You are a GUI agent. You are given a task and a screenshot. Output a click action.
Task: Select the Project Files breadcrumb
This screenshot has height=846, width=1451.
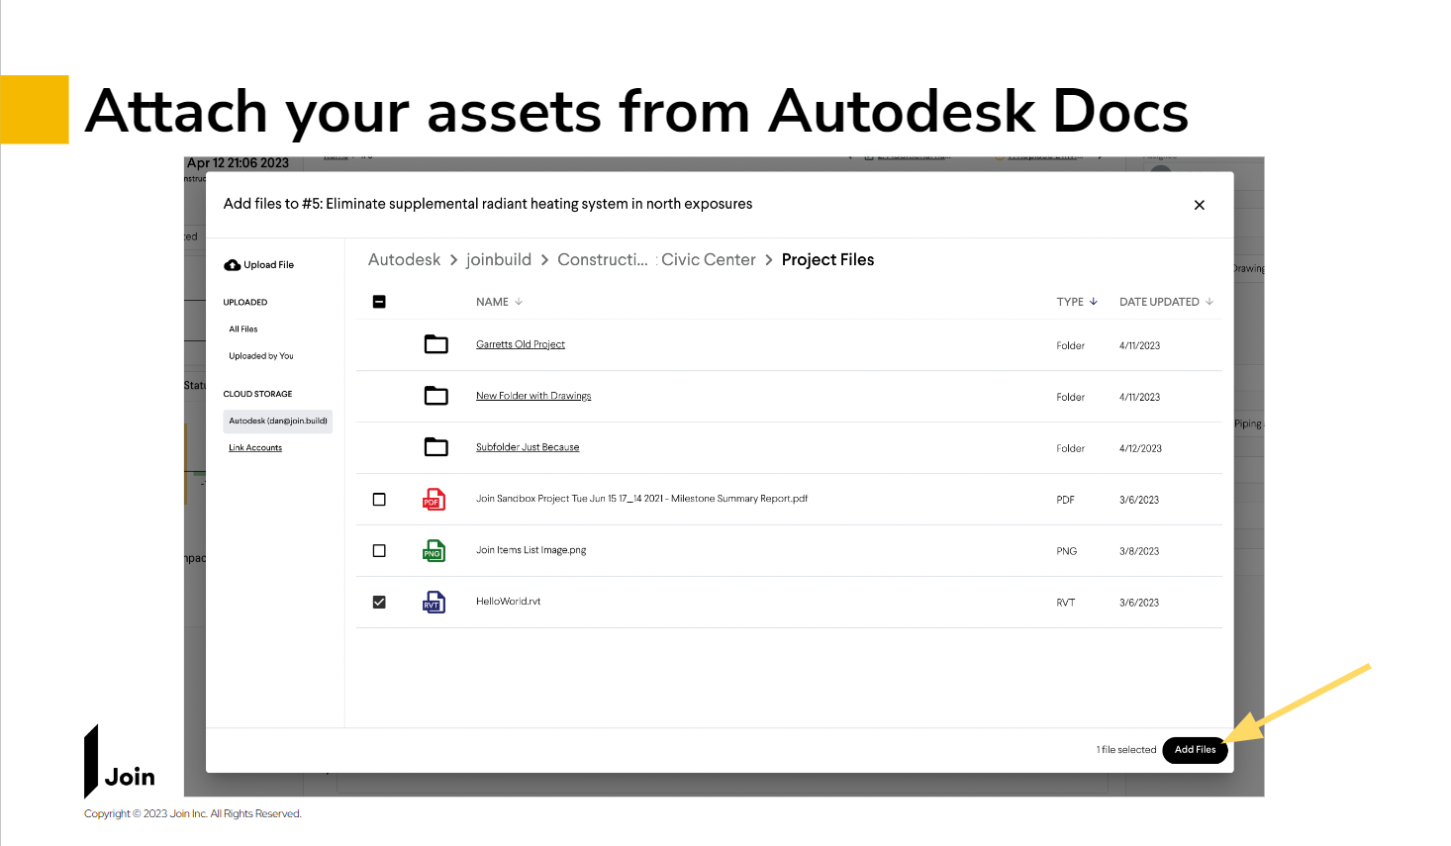(828, 259)
